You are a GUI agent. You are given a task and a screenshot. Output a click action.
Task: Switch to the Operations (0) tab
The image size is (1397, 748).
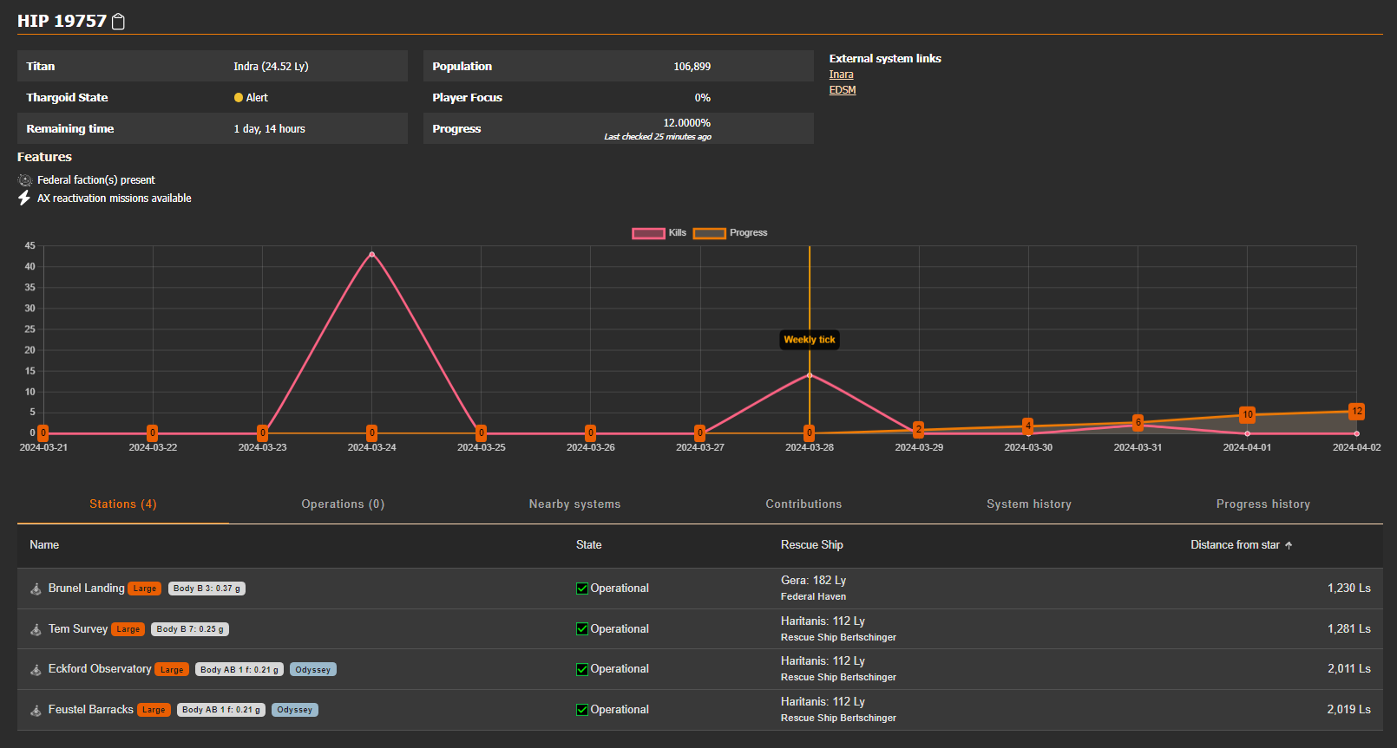(343, 504)
